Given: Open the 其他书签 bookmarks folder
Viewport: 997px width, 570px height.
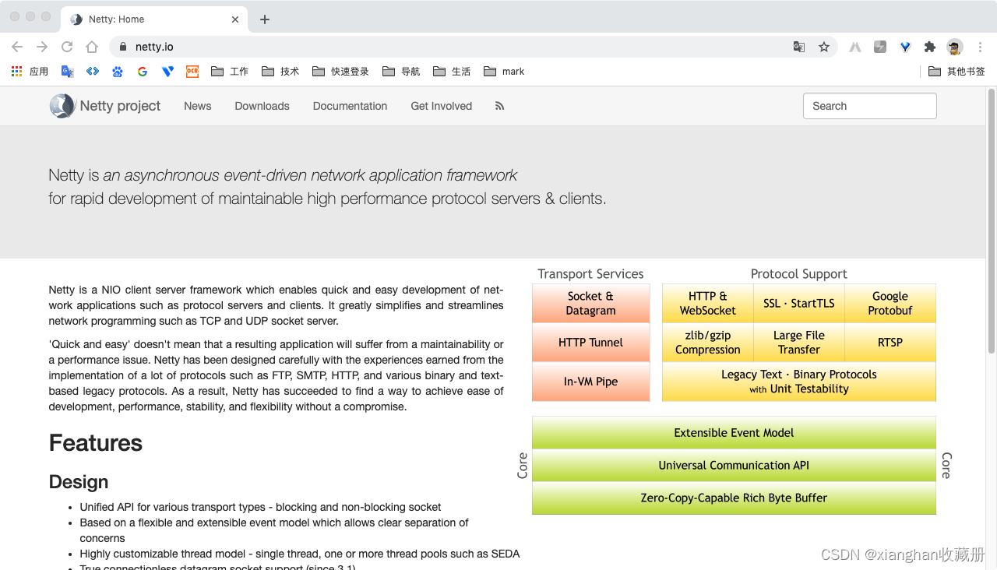Looking at the screenshot, I should (x=957, y=71).
